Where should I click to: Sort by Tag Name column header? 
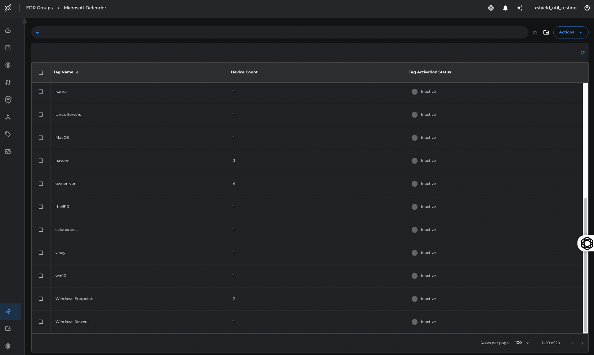[x=63, y=72]
